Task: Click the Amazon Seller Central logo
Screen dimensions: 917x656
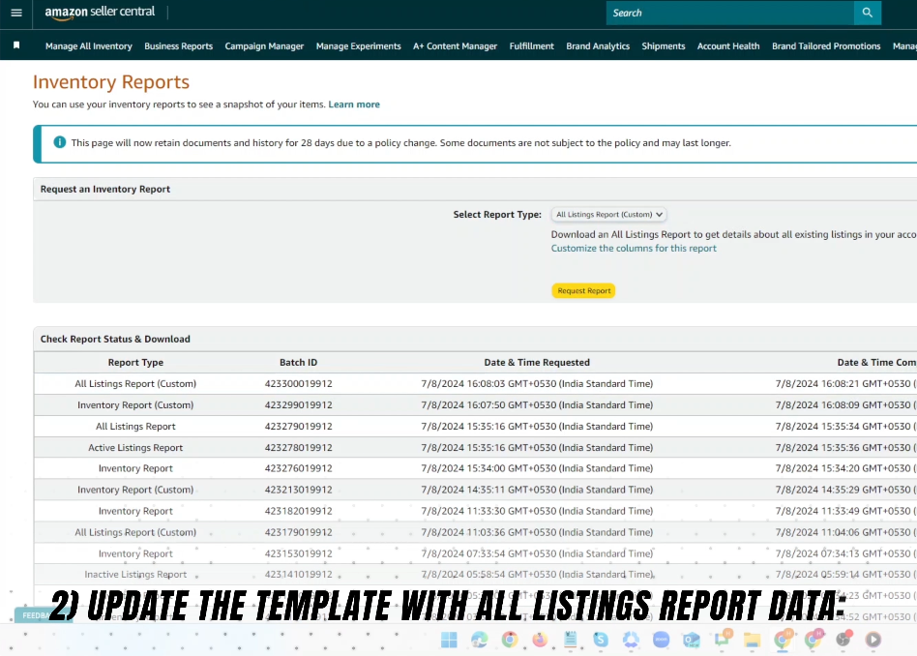Action: click(100, 13)
